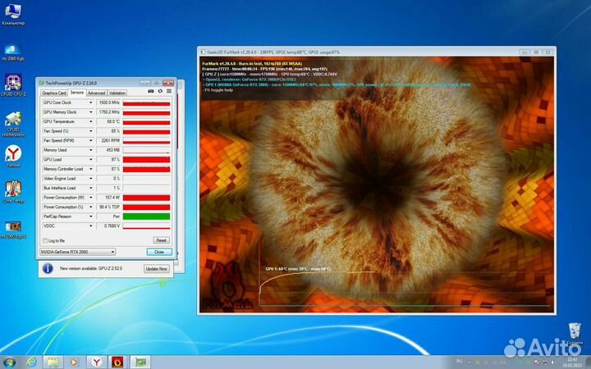Select the rtx2060 bgb2 image file on desktop

click(13, 230)
